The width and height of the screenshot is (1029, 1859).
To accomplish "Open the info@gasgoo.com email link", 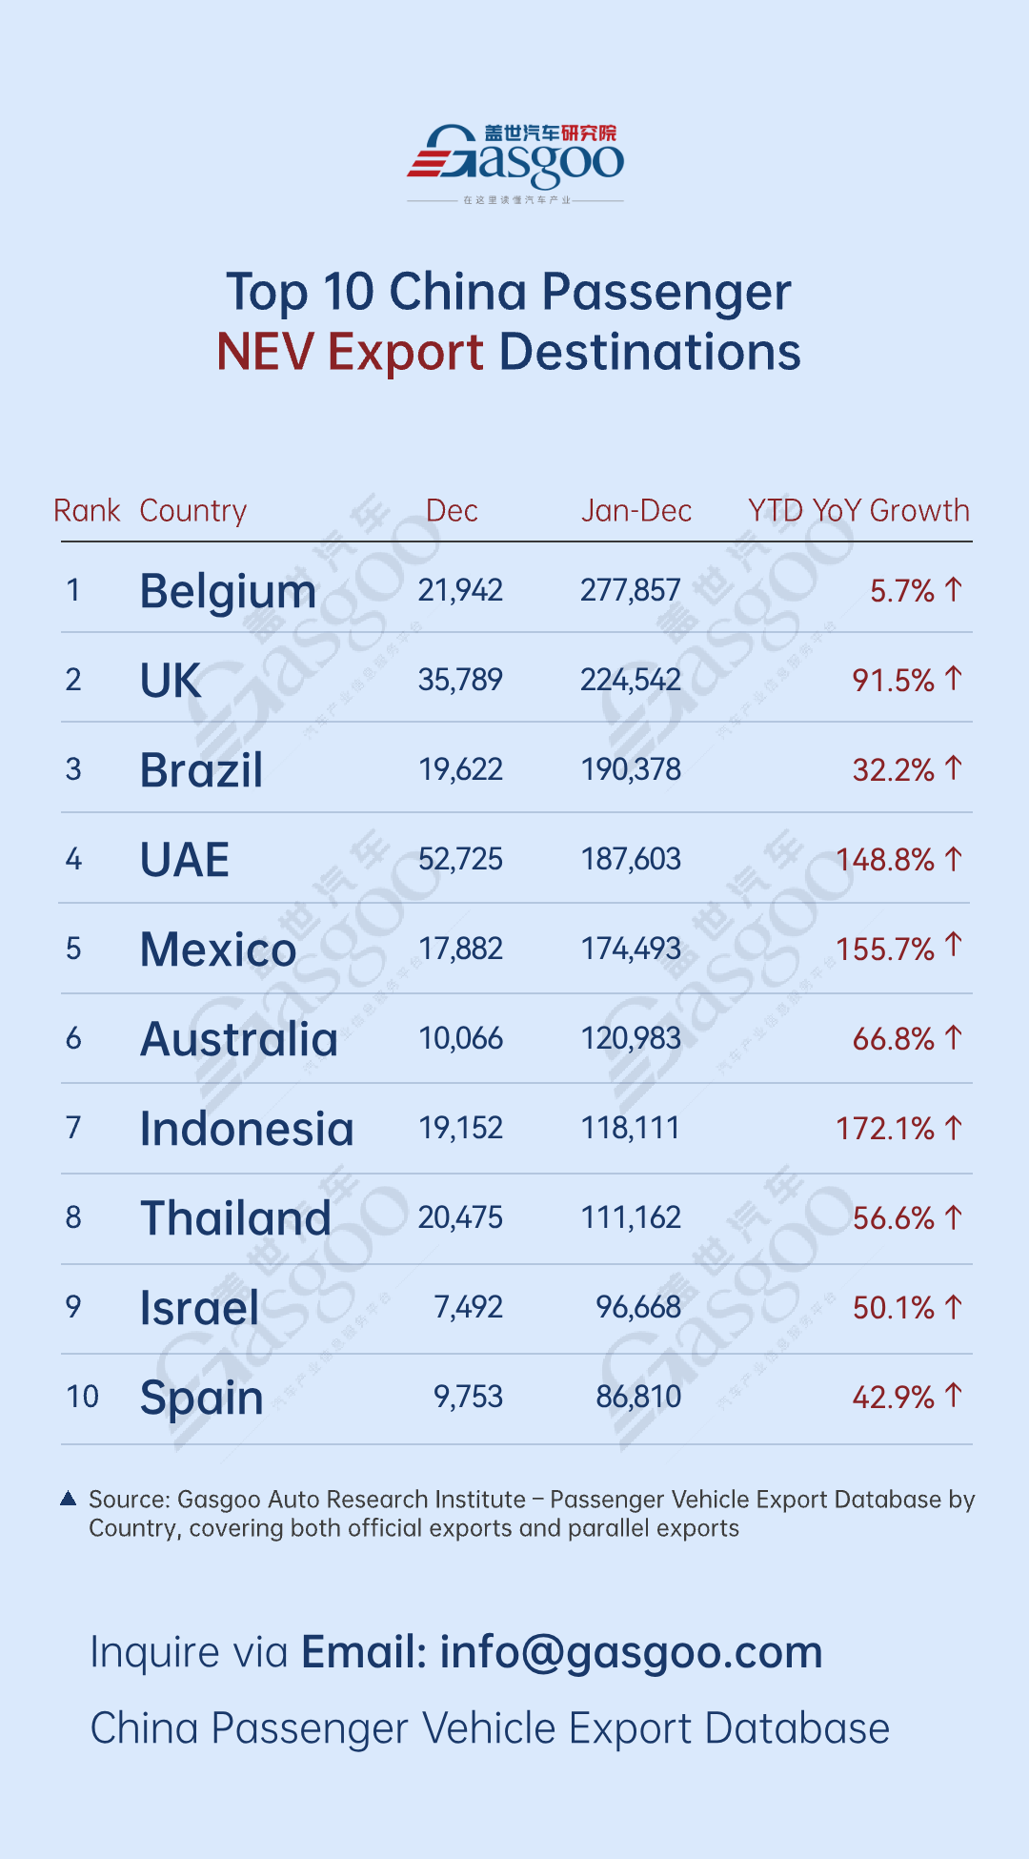I will 631,1652.
